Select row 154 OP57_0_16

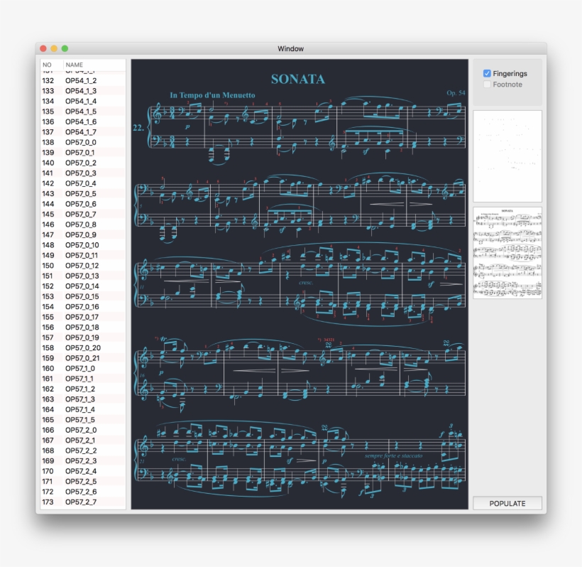[83, 307]
